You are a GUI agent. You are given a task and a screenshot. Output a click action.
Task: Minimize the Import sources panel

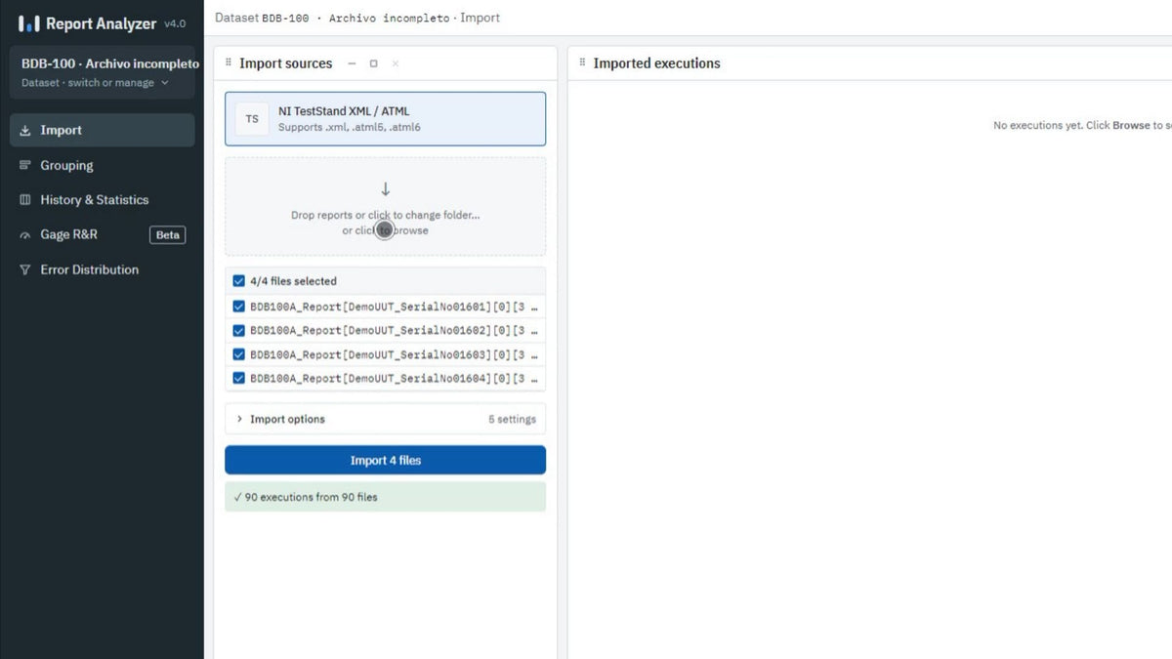[x=352, y=63]
